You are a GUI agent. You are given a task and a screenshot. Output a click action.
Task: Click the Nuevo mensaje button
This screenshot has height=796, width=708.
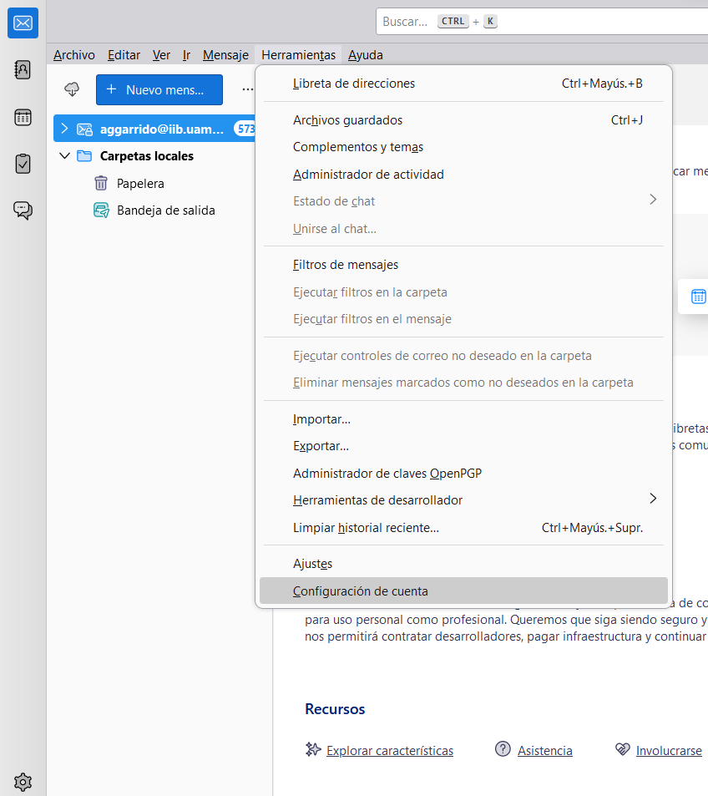(159, 89)
